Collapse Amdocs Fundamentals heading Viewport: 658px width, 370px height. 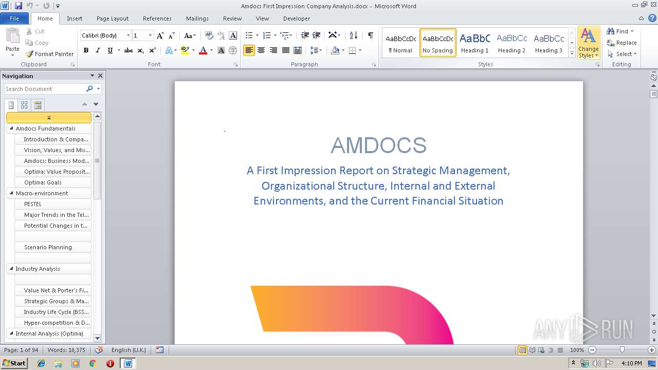point(11,128)
